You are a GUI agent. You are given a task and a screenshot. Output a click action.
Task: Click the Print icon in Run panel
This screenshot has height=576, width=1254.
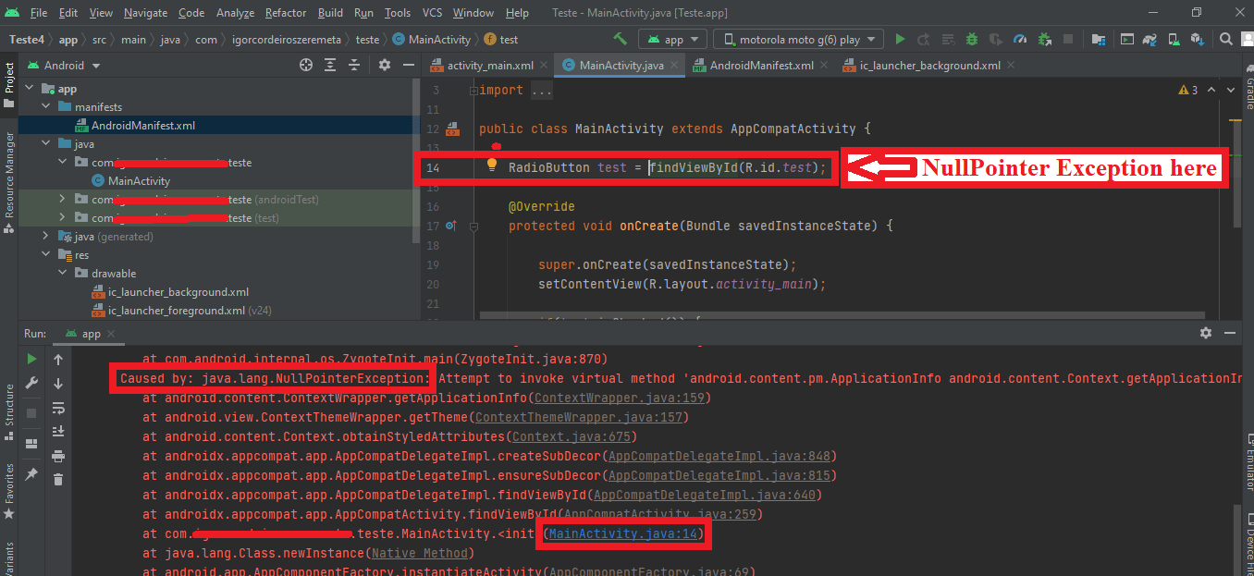58,455
